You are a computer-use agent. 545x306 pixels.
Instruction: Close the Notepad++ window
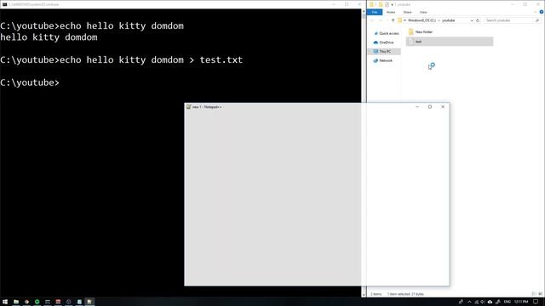443,107
